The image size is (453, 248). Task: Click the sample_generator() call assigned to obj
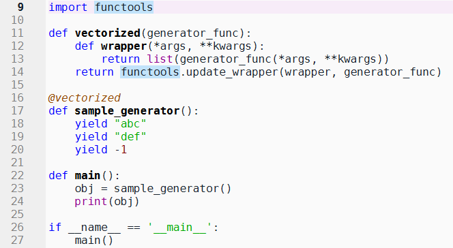173,189
